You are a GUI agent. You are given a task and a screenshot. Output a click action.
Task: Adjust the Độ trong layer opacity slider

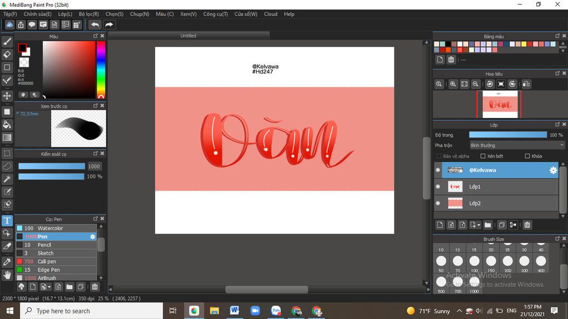pos(508,135)
